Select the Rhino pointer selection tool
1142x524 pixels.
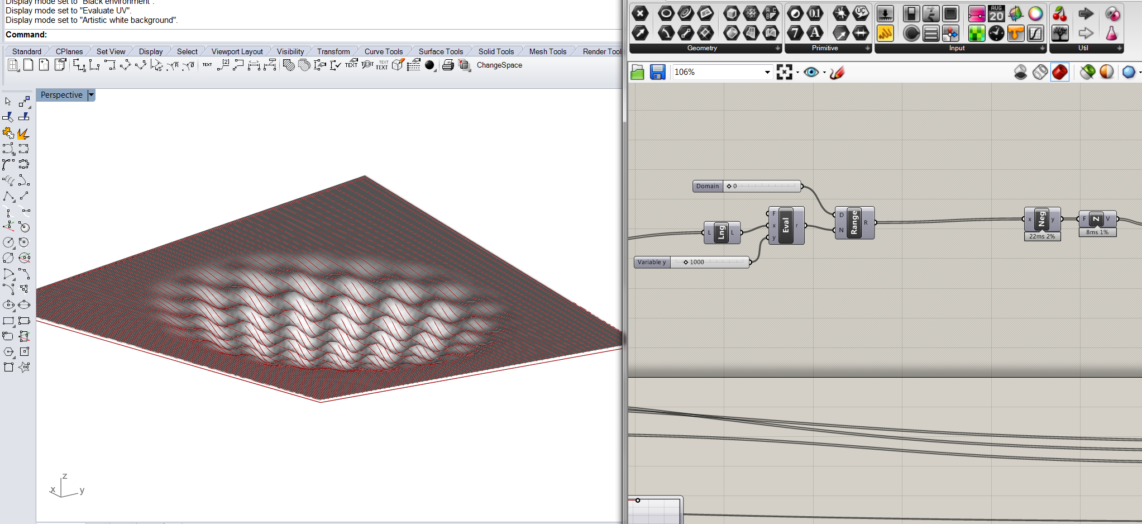point(8,102)
